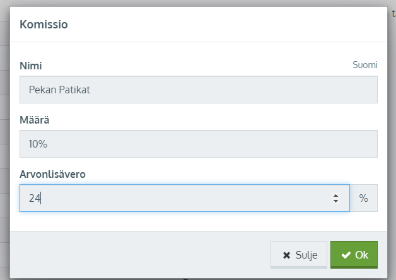Image resolution: width=396 pixels, height=280 pixels.
Task: Decrease Arvonlisävero with the down arrow
Action: tap(335, 201)
